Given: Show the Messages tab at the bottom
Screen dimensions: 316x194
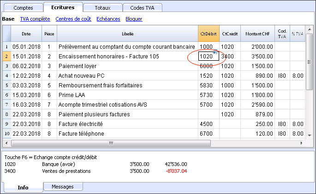Looking at the screenshot, I should point(63,187).
